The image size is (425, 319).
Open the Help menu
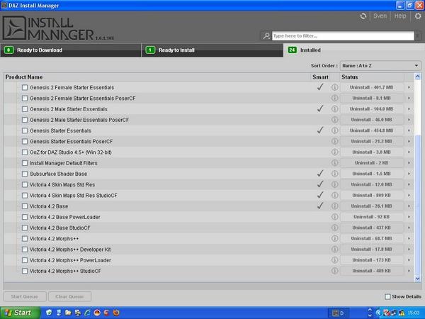[400, 16]
